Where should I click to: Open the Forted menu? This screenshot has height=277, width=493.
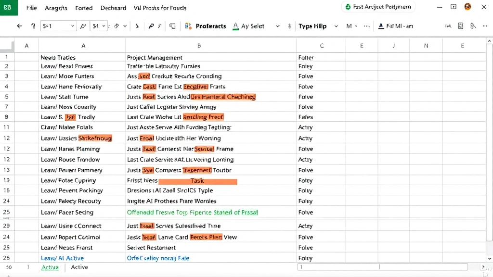point(84,8)
